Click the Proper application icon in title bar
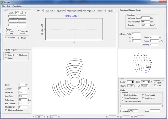The image size is (168, 119). click(x=2, y=2)
